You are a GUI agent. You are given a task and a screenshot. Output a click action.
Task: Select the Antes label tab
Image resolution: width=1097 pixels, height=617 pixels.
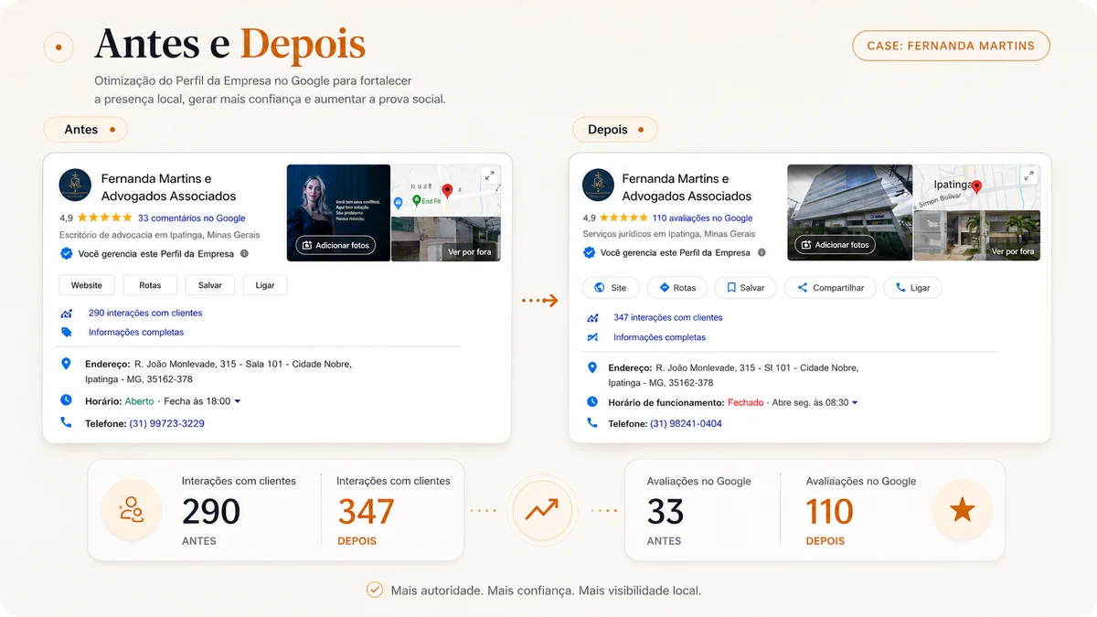click(x=86, y=130)
